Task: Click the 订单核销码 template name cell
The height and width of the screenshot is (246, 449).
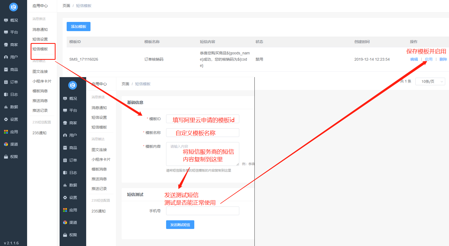Action: click(154, 59)
